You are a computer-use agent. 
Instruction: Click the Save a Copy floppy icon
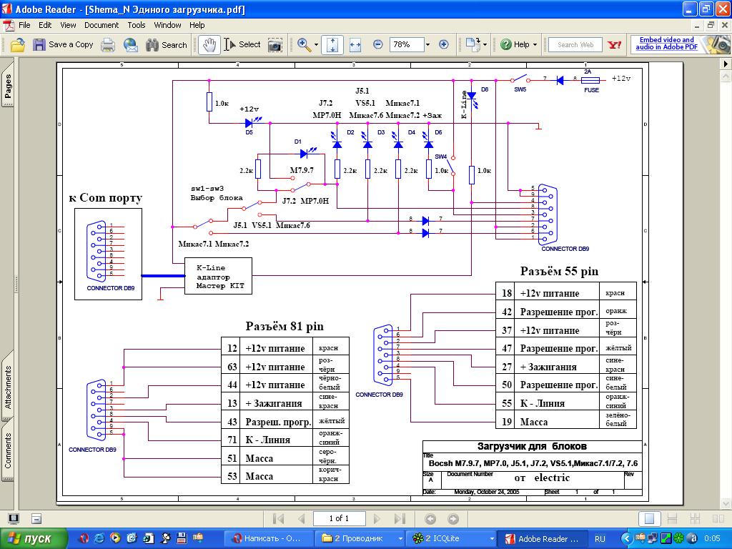(x=39, y=45)
